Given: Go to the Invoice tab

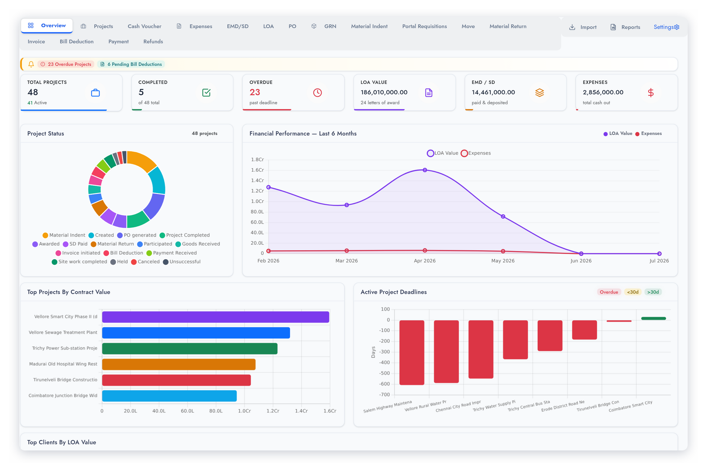Looking at the screenshot, I should point(36,42).
